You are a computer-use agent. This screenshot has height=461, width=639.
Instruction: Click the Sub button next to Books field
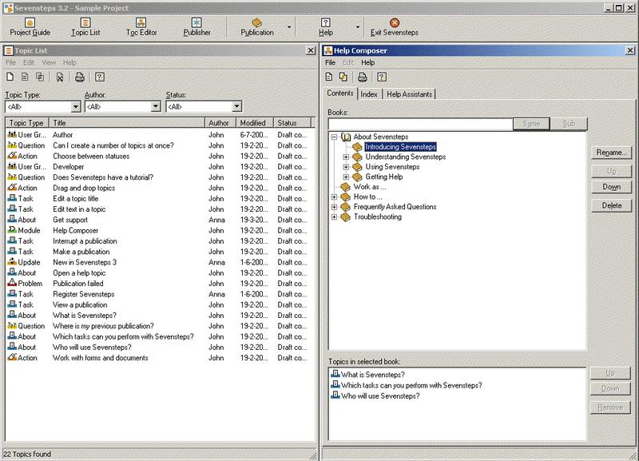coord(569,124)
